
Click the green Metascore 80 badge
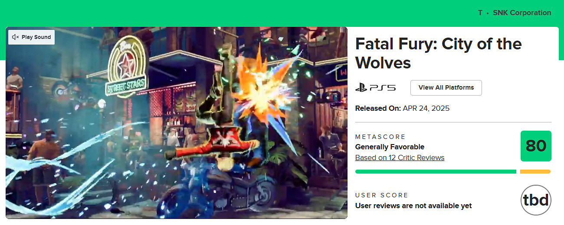tap(536, 146)
